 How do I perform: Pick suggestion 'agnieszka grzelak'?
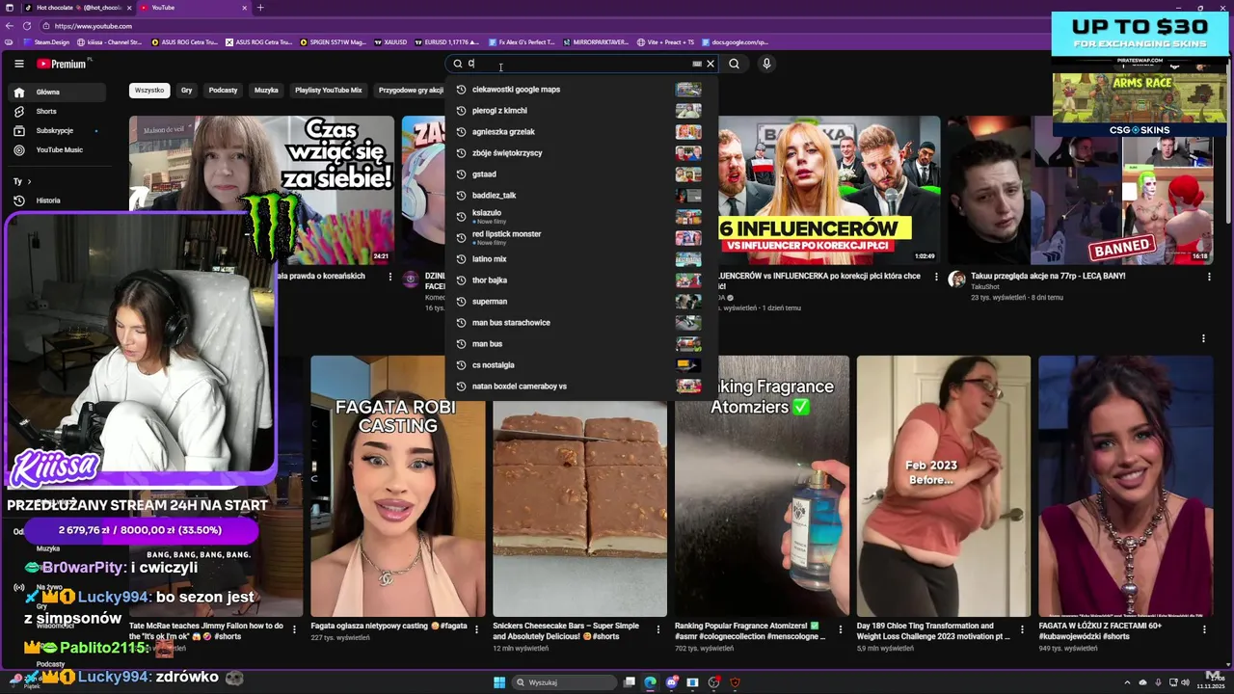(x=581, y=132)
